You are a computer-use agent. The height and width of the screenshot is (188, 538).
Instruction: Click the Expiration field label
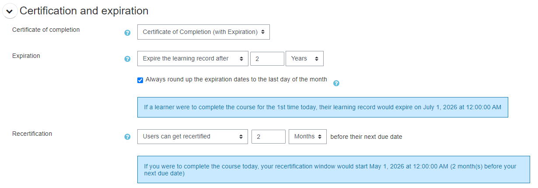click(26, 56)
